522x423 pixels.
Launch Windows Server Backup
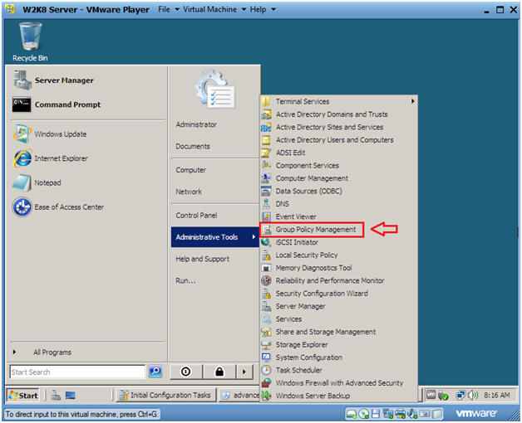[x=306, y=396]
